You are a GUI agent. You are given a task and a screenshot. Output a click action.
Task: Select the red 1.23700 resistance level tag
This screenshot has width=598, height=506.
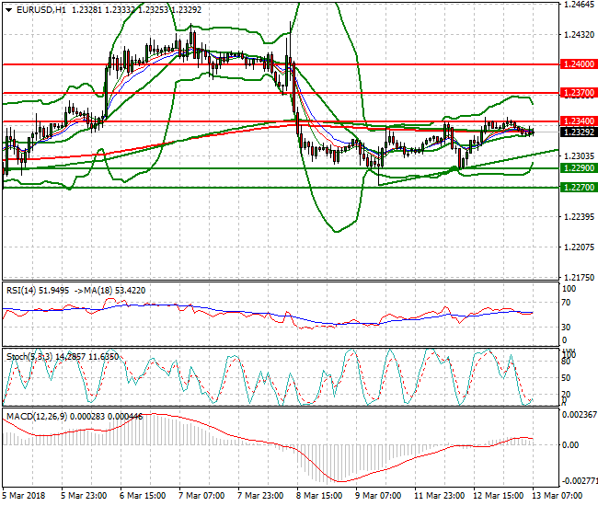[x=579, y=94]
